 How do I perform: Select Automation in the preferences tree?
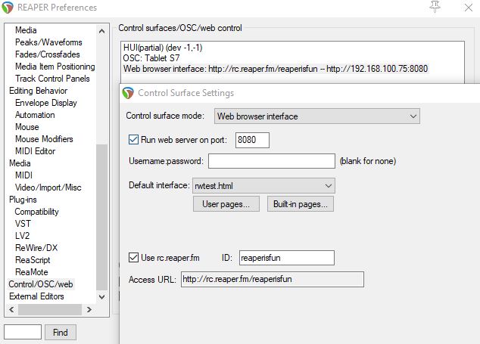pyautogui.click(x=35, y=115)
